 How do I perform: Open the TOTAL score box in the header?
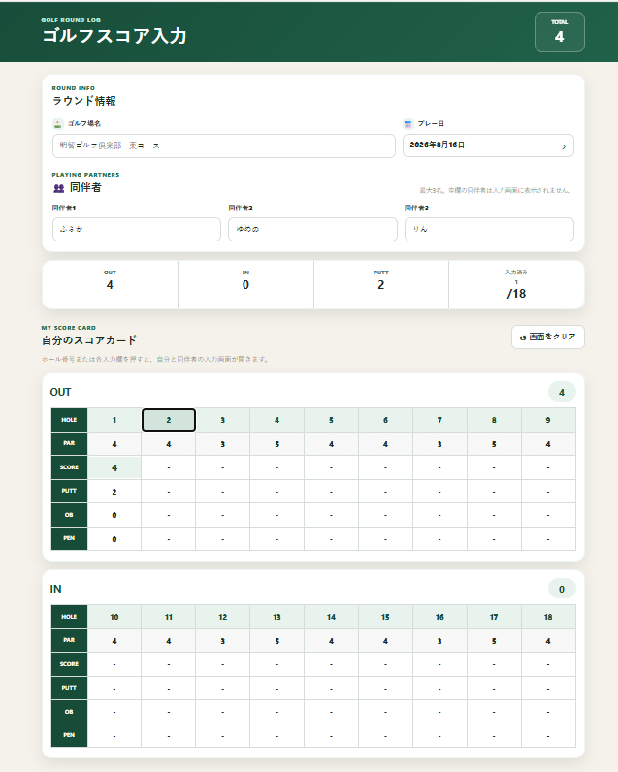(x=560, y=32)
